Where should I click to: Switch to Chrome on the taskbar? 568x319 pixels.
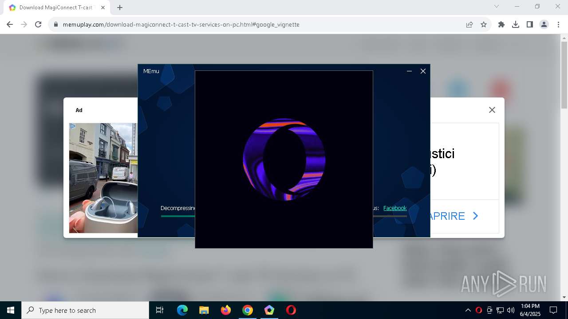248,310
